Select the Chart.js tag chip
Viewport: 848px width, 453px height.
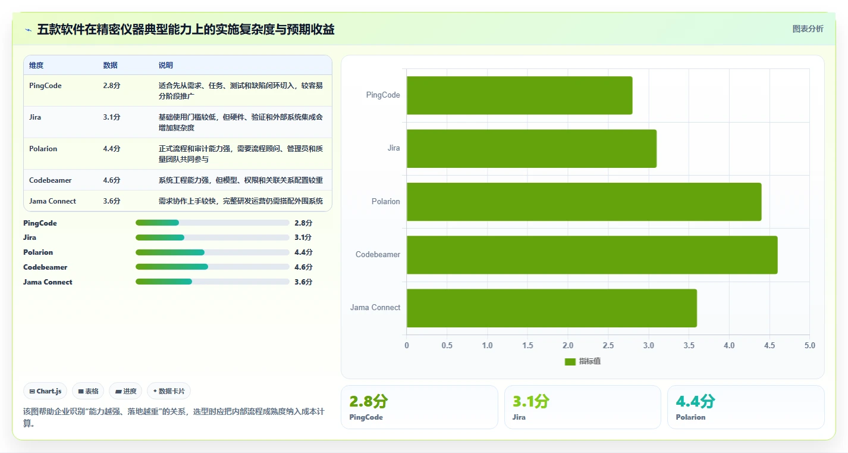46,391
